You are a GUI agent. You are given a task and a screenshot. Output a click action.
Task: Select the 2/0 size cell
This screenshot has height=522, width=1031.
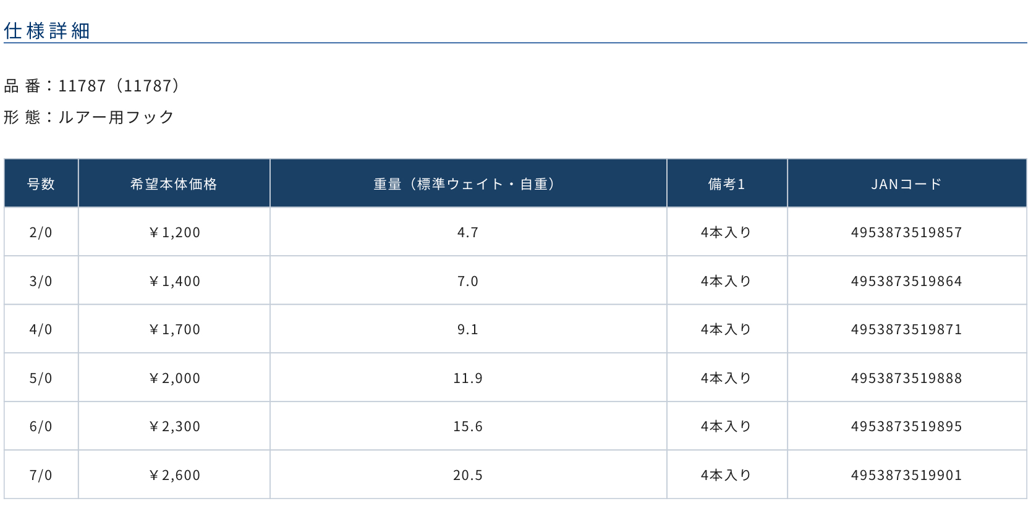point(41,233)
